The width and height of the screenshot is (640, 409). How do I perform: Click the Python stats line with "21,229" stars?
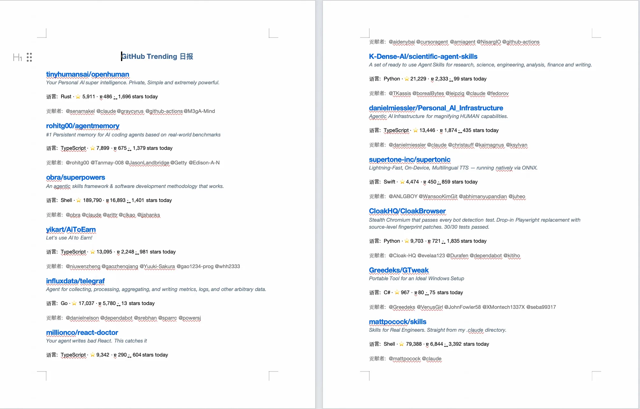[428, 79]
